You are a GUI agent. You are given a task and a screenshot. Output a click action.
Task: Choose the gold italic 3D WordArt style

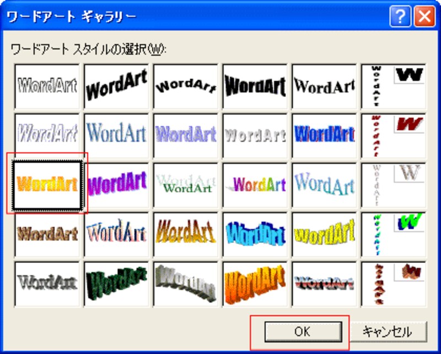[x=186, y=235]
